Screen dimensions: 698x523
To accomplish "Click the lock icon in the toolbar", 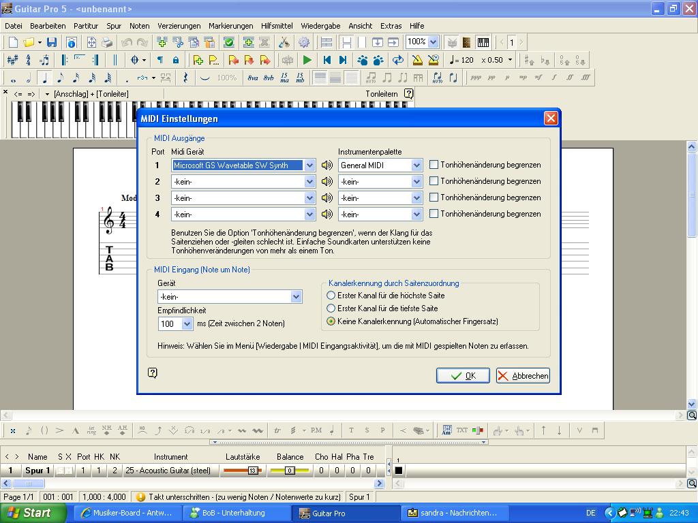I will [176, 60].
